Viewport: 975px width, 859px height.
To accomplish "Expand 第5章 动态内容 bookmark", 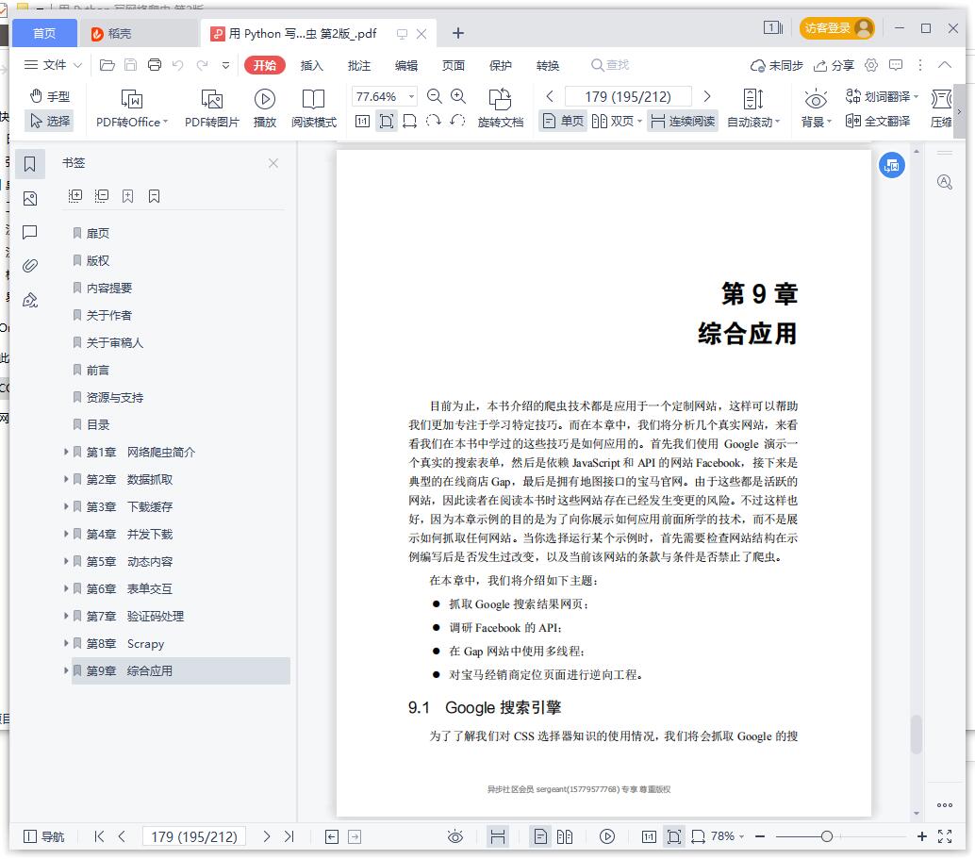I will [x=66, y=561].
